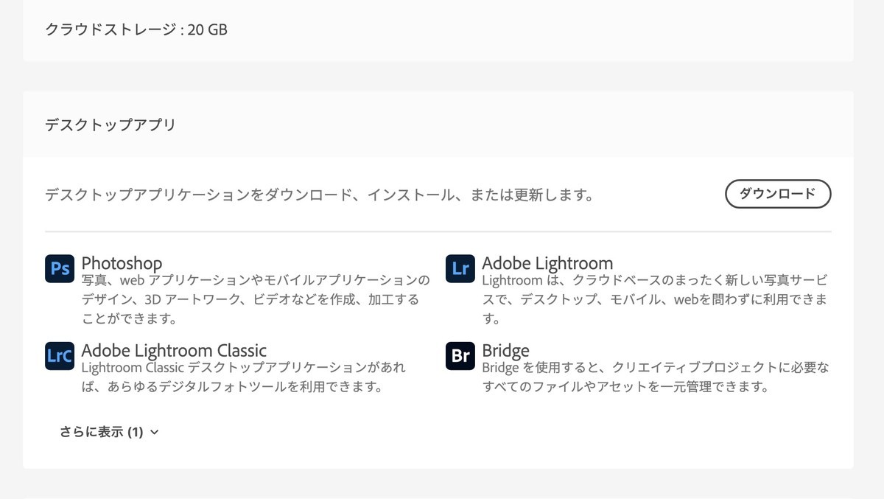The width and height of the screenshot is (884, 499).
Task: Open the Bridge title link
Action: pyautogui.click(x=505, y=350)
